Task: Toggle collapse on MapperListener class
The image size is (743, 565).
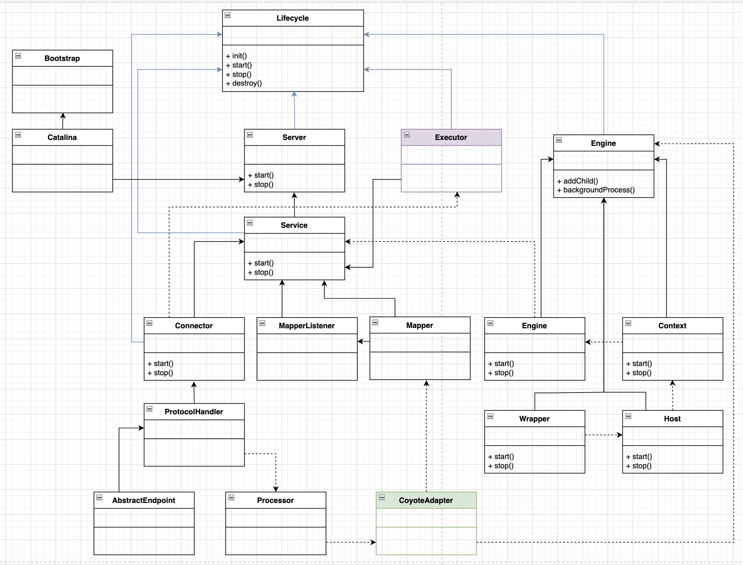Action: click(x=262, y=323)
